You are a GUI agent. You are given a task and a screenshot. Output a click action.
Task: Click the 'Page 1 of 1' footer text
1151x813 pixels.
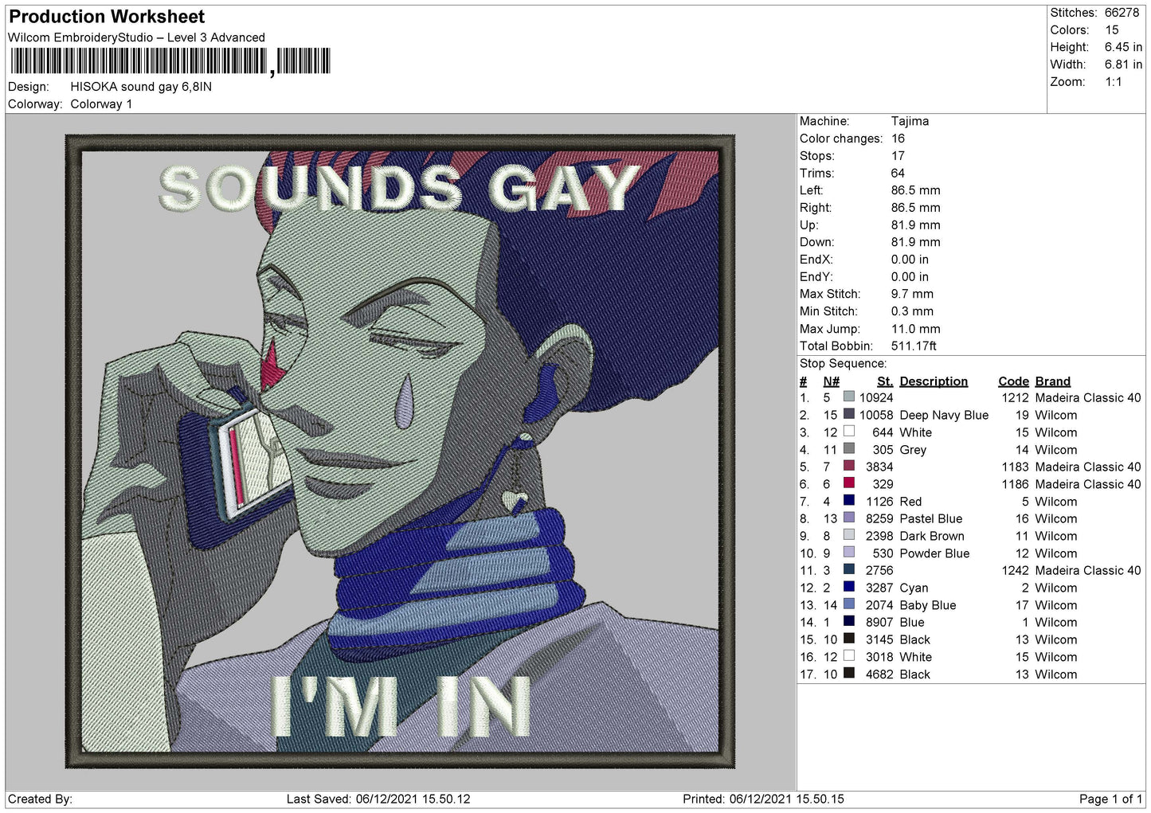coord(1111,799)
